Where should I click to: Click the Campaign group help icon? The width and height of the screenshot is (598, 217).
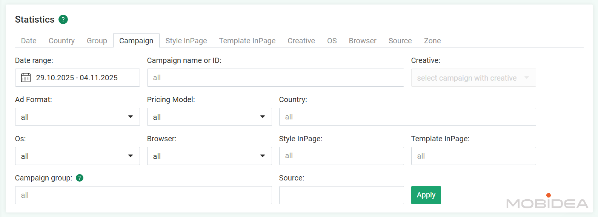(80, 178)
